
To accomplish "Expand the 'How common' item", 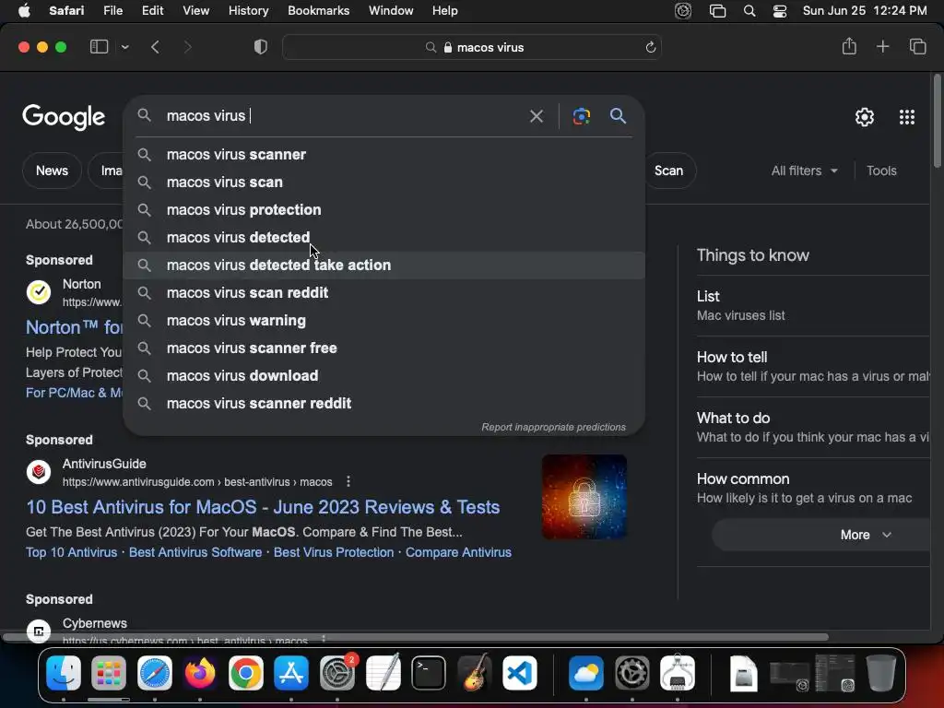I will pos(813,488).
